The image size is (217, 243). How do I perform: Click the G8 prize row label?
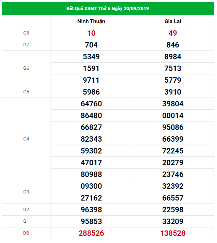[26, 33]
